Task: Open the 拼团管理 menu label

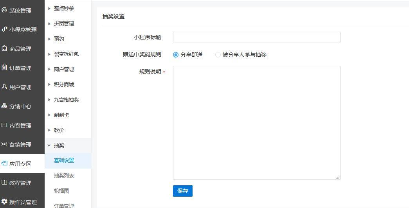Action: point(64,24)
